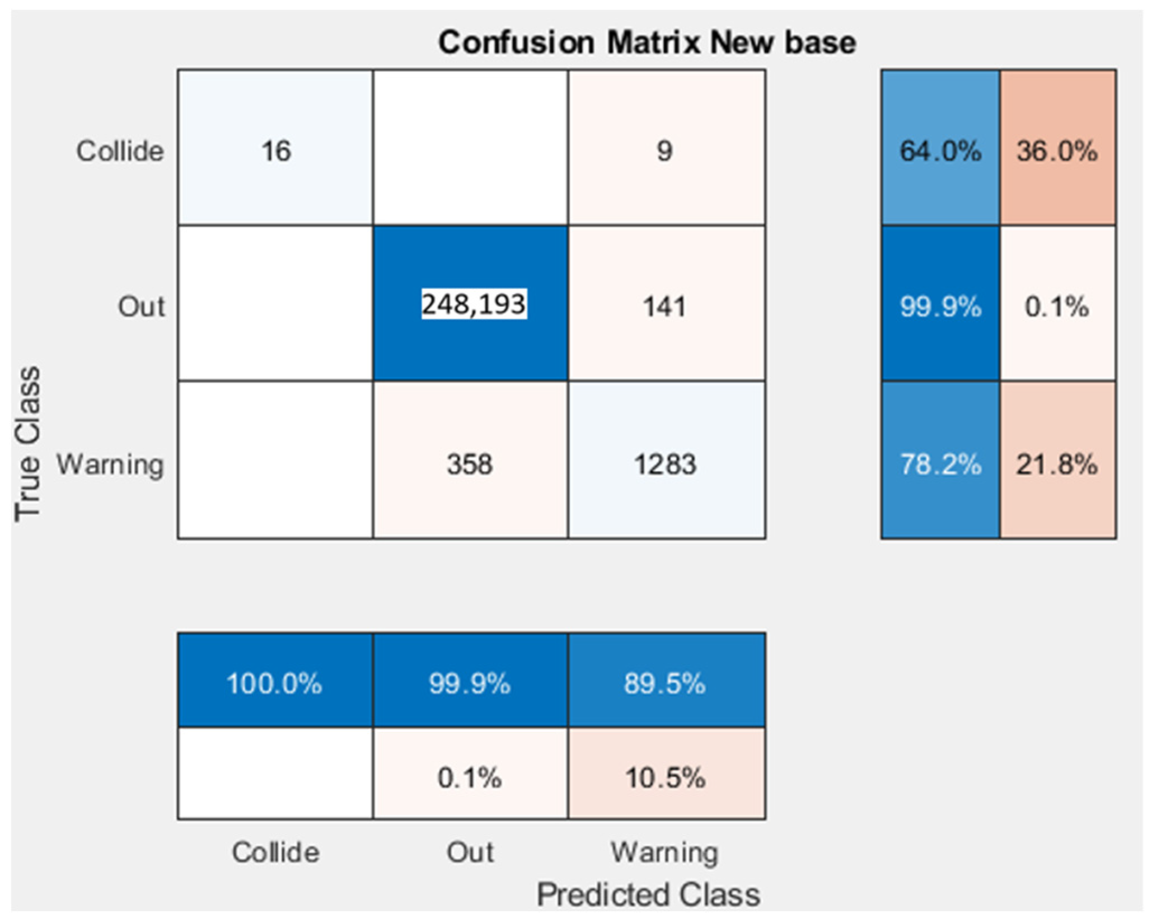This screenshot has width=1152, height=919.
Task: Click the Predicted Class axis label
Action: point(648,894)
